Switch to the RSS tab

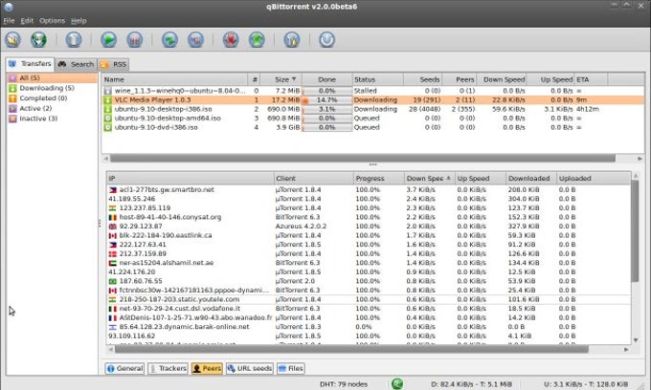pyautogui.click(x=118, y=64)
